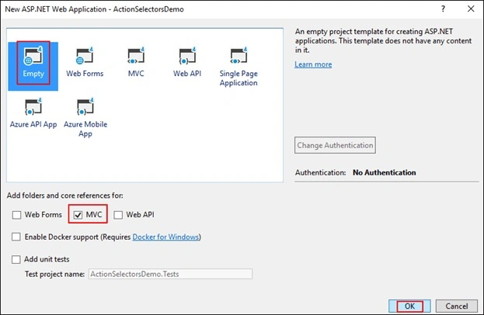Click the No Authentication status text
The image size is (484, 315).
point(385,172)
